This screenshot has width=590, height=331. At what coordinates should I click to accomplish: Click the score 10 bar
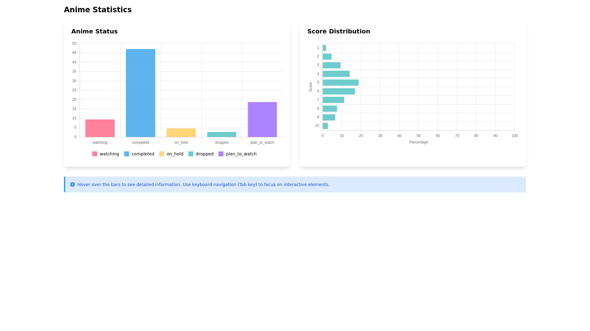[x=325, y=126]
